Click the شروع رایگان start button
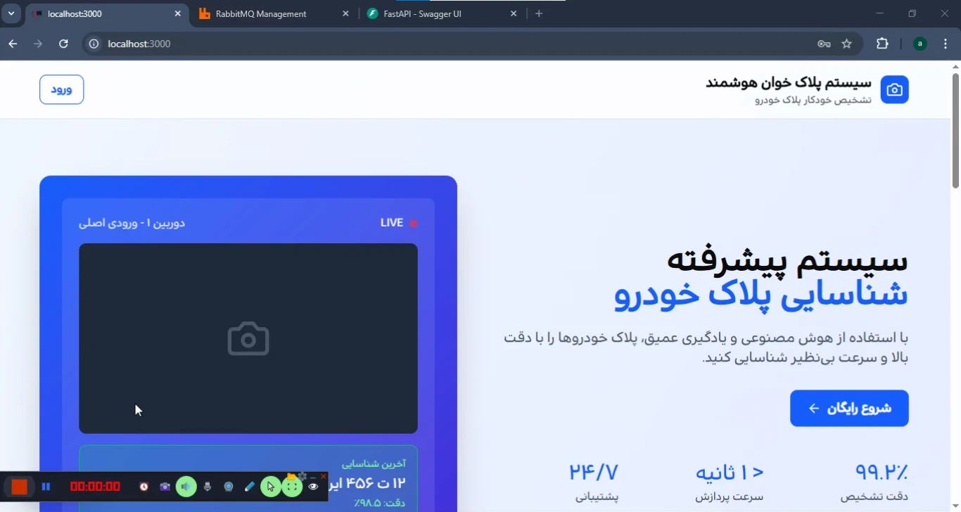 point(849,409)
